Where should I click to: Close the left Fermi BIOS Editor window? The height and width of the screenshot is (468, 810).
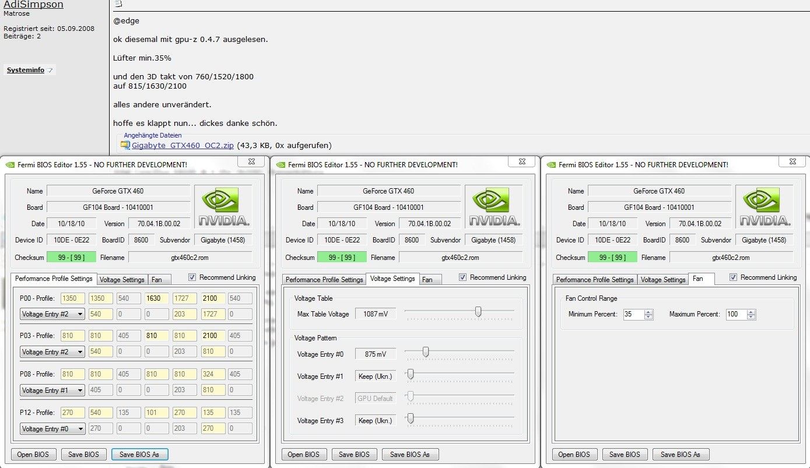point(251,161)
